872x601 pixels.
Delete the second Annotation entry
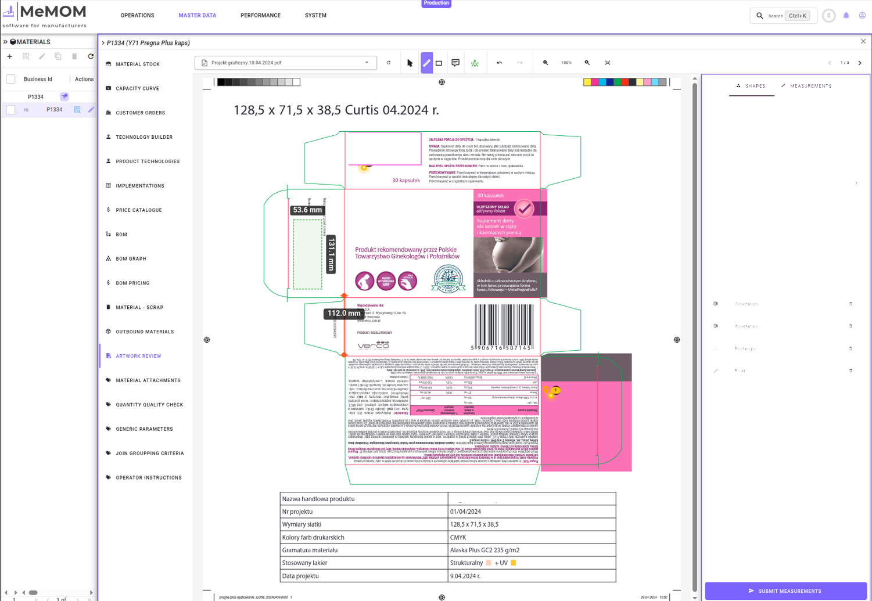pos(851,326)
